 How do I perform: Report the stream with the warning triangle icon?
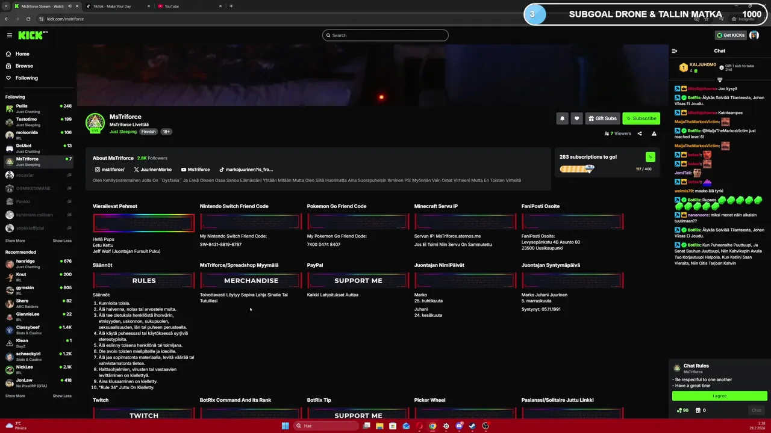(654, 134)
